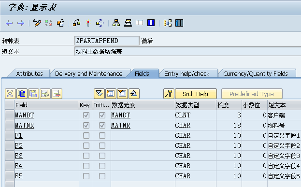Click the 物料主数据增强表 short text field
301x187 pixels.
pos(188,51)
